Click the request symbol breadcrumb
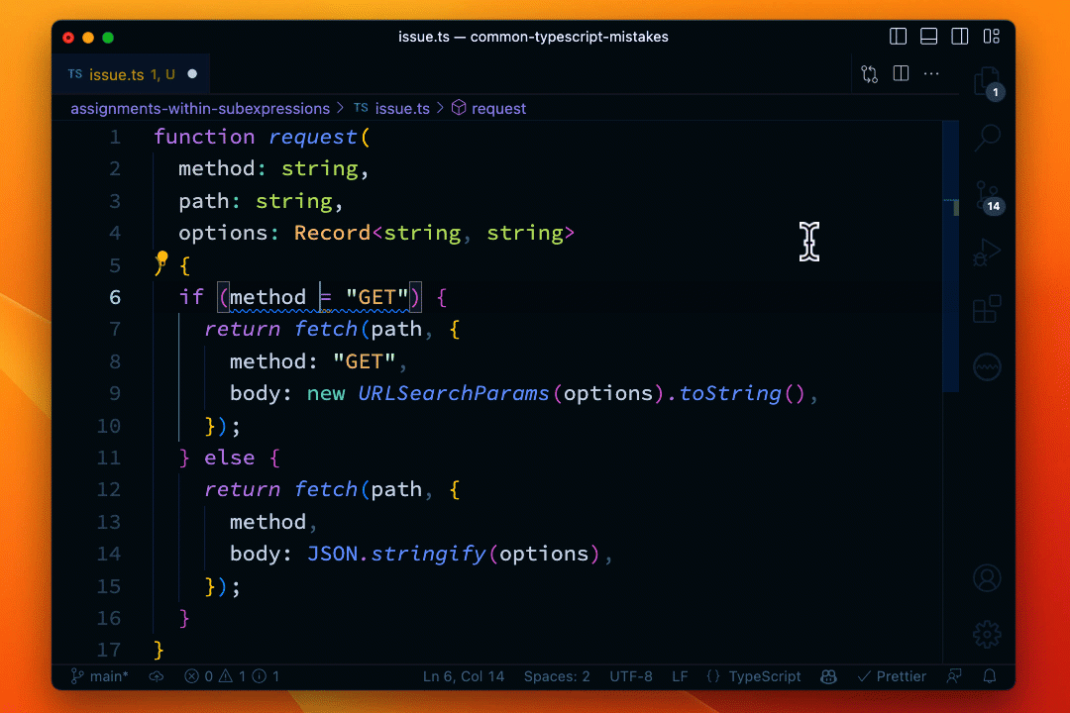 498,109
